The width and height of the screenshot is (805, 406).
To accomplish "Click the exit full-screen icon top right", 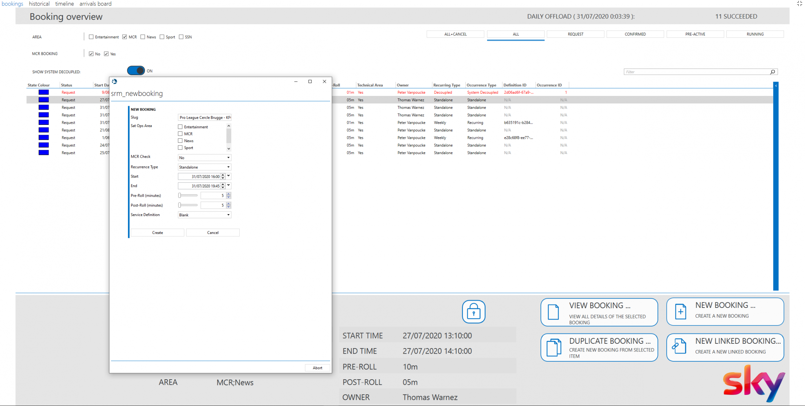I will point(799,3).
